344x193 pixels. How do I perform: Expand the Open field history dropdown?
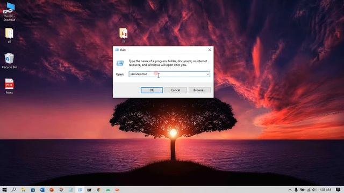[x=207, y=74]
